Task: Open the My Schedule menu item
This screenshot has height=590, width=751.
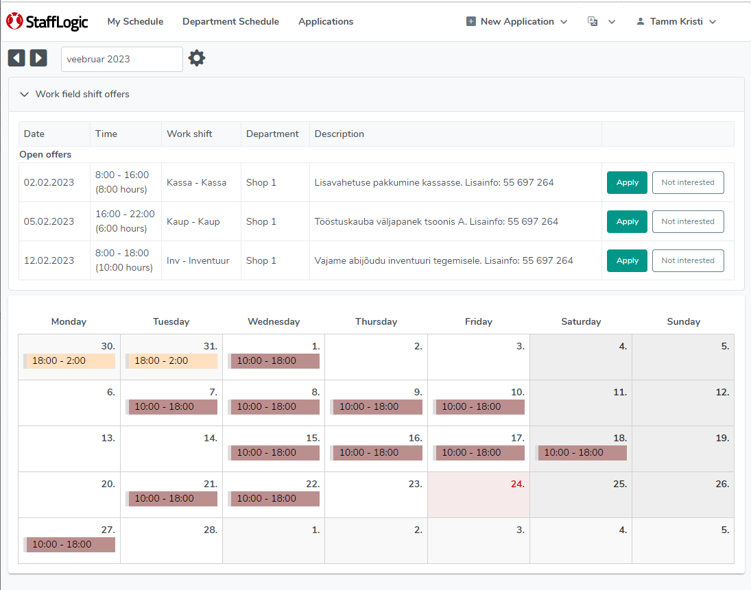Action: point(135,21)
